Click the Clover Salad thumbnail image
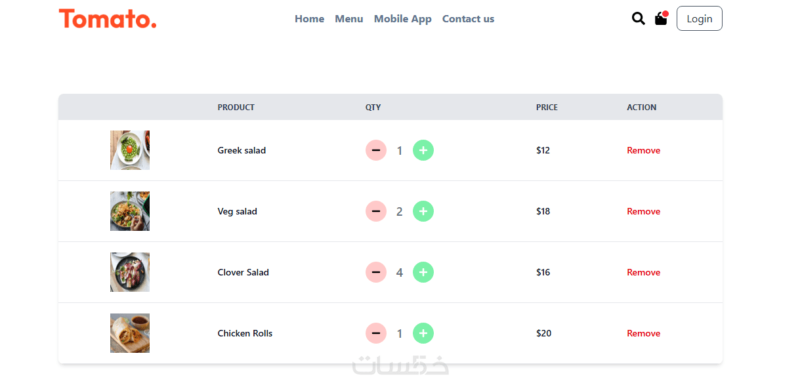Viewport: 802px width, 383px height. point(130,272)
